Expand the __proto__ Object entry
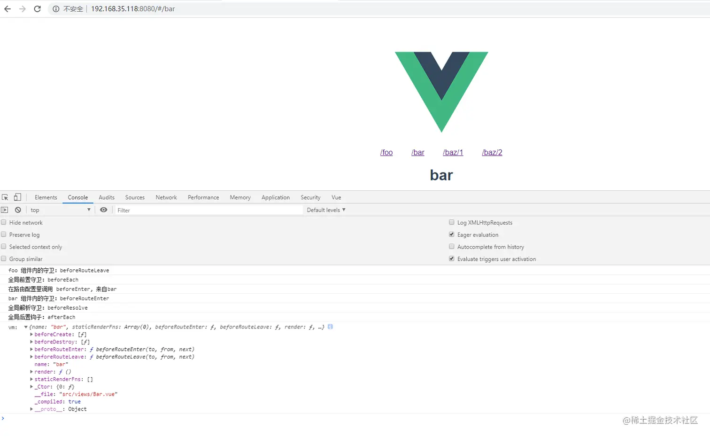The height and width of the screenshot is (437, 710). click(31, 409)
